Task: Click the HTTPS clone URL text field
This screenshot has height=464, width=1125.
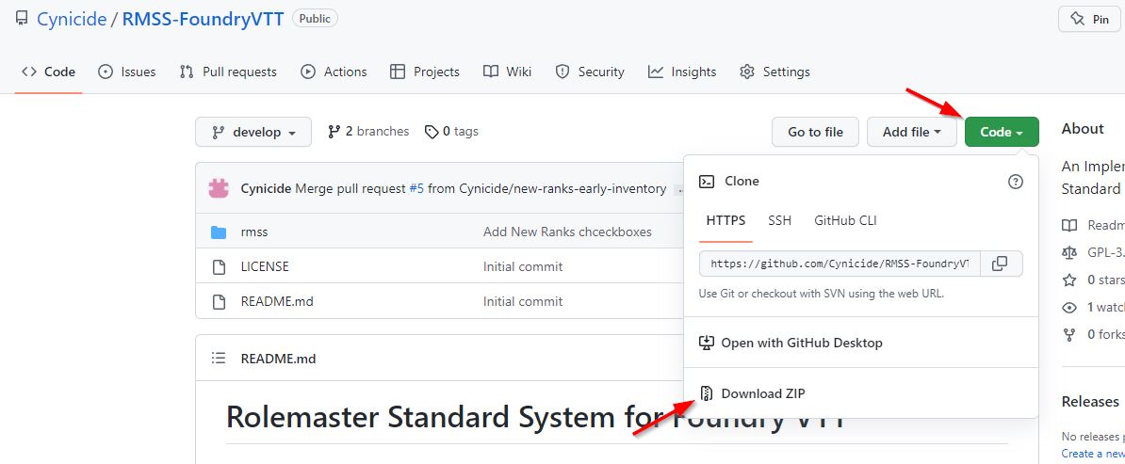Action: point(840,264)
